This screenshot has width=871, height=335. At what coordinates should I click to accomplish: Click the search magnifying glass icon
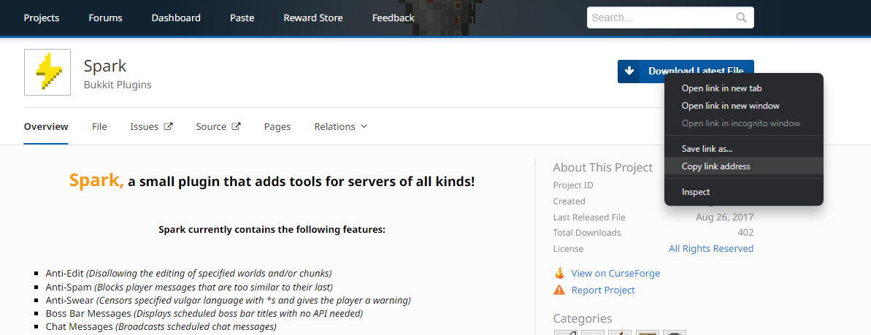[x=741, y=18]
